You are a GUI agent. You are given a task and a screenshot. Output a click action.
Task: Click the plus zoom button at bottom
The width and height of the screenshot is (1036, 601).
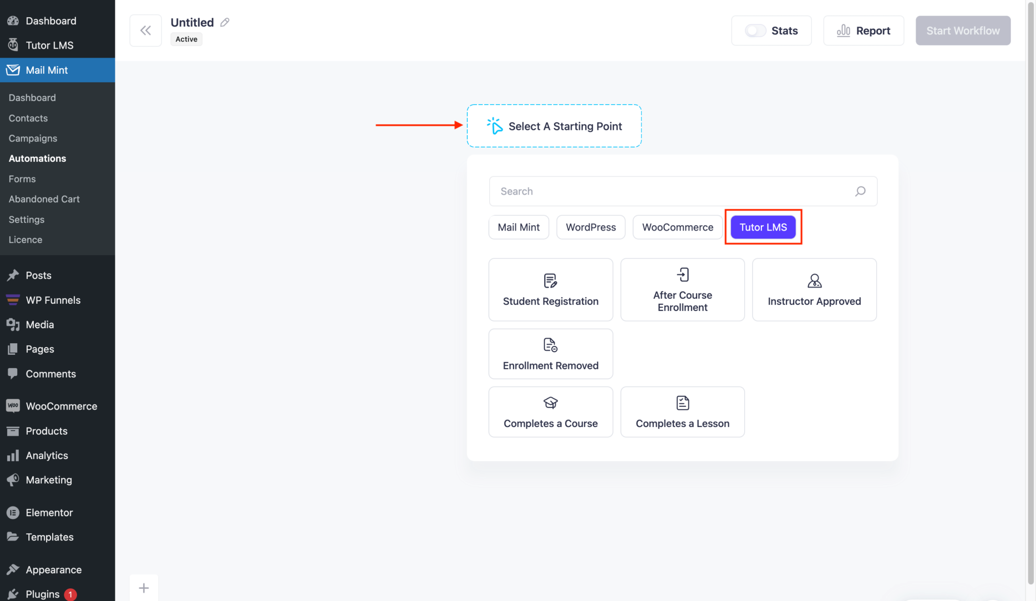144,588
